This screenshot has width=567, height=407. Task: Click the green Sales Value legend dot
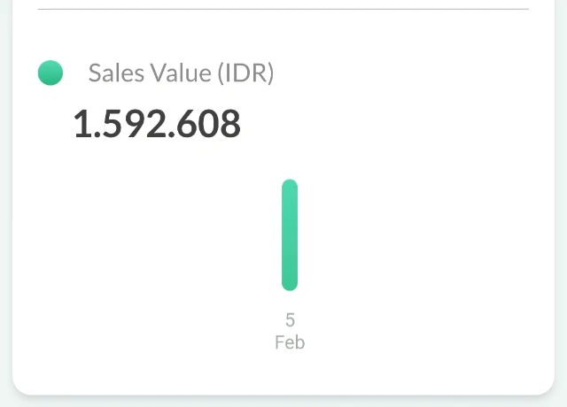pos(50,73)
